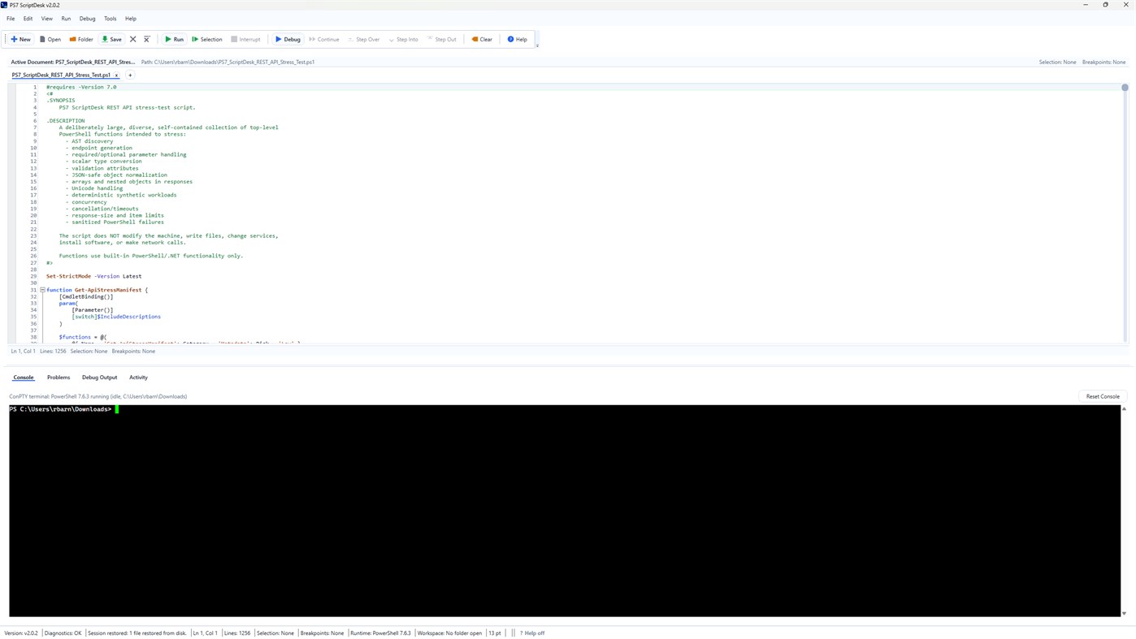Image resolution: width=1136 pixels, height=639 pixels.
Task: Click 'Workspace: No folder open' in the status bar
Action: point(449,633)
